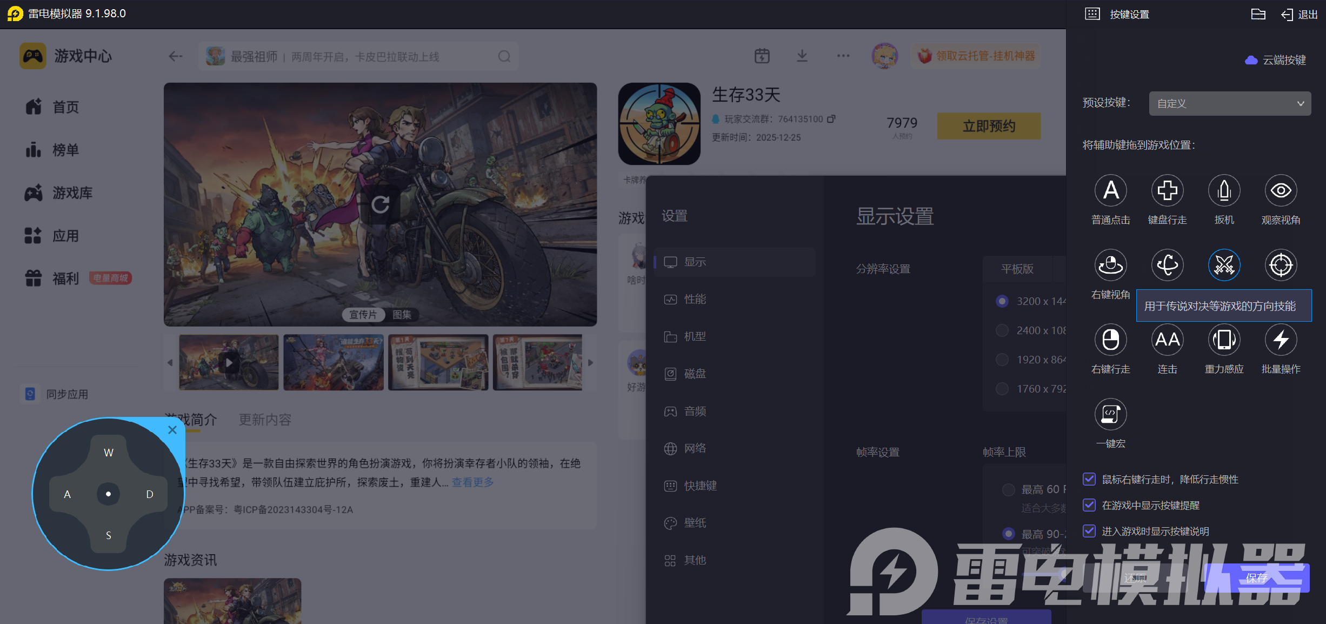Pick the 批量操作 lightning bolt icon
The image size is (1326, 624).
1281,340
